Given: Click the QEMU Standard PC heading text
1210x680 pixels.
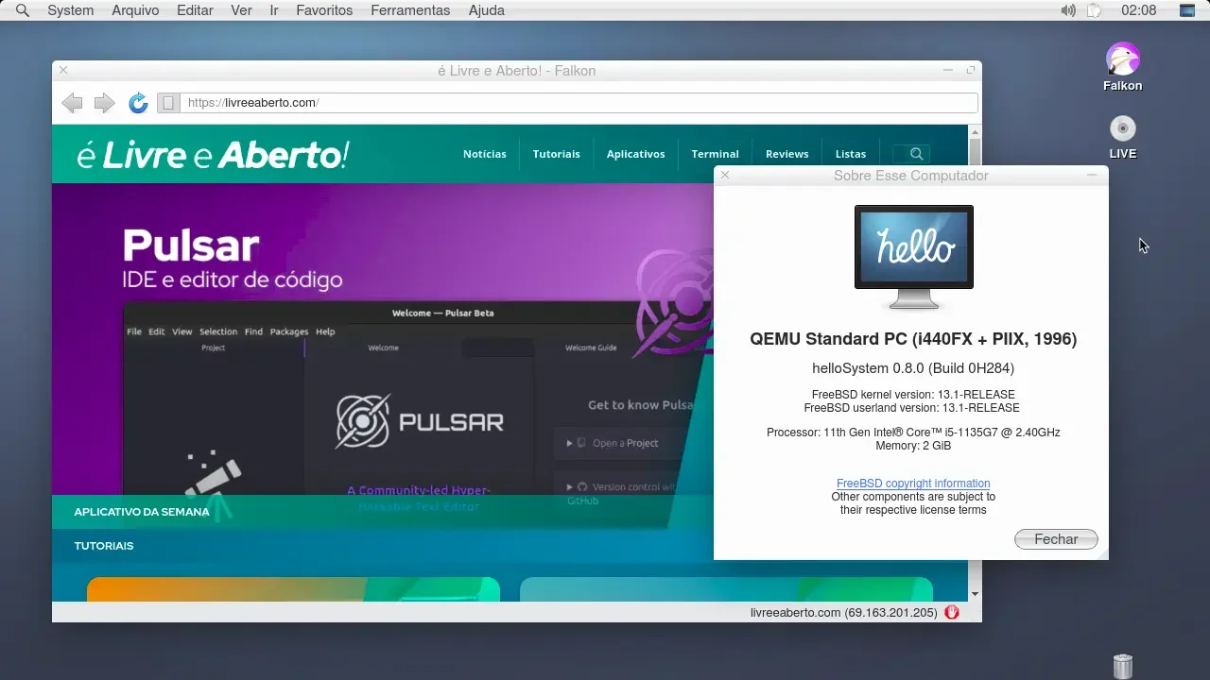Looking at the screenshot, I should pos(913,339).
